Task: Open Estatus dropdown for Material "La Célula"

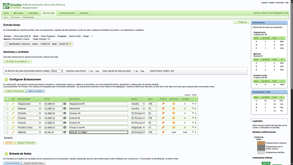Action: (138, 132)
